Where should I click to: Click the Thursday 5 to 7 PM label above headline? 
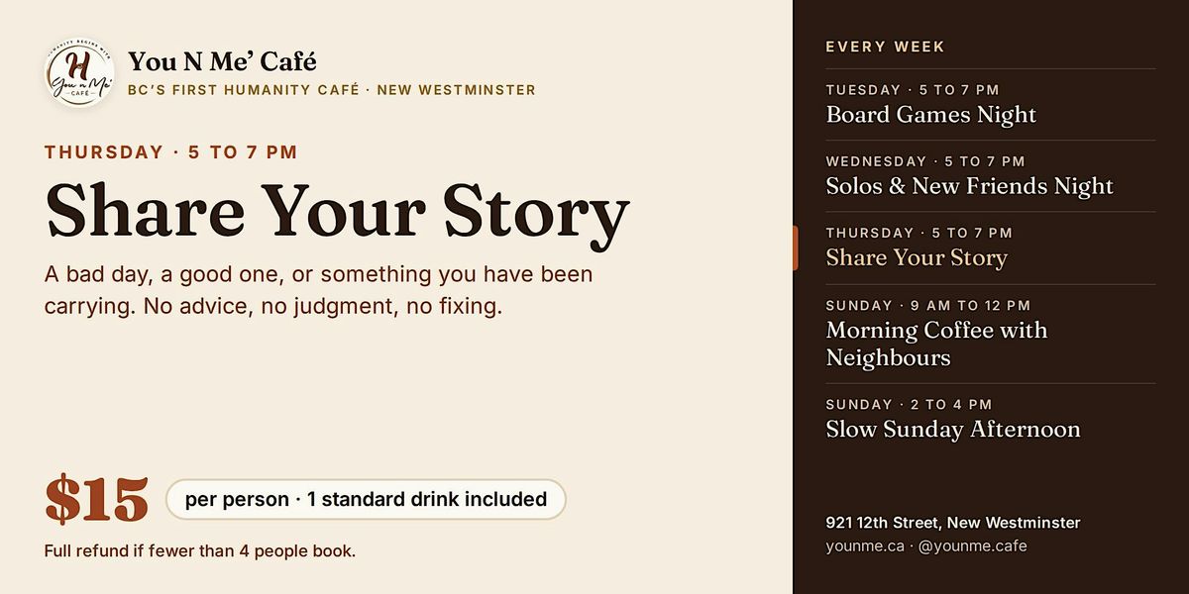[x=171, y=152]
